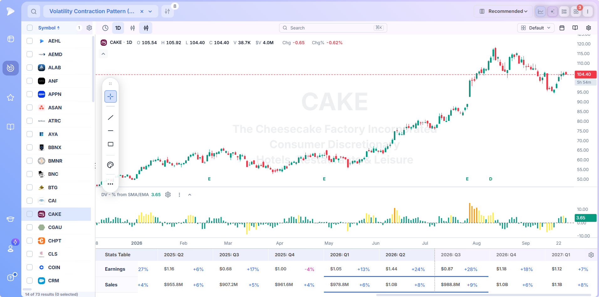This screenshot has height=297, width=599.
Task: Open the Recommended columns dropdown
Action: [503, 12]
